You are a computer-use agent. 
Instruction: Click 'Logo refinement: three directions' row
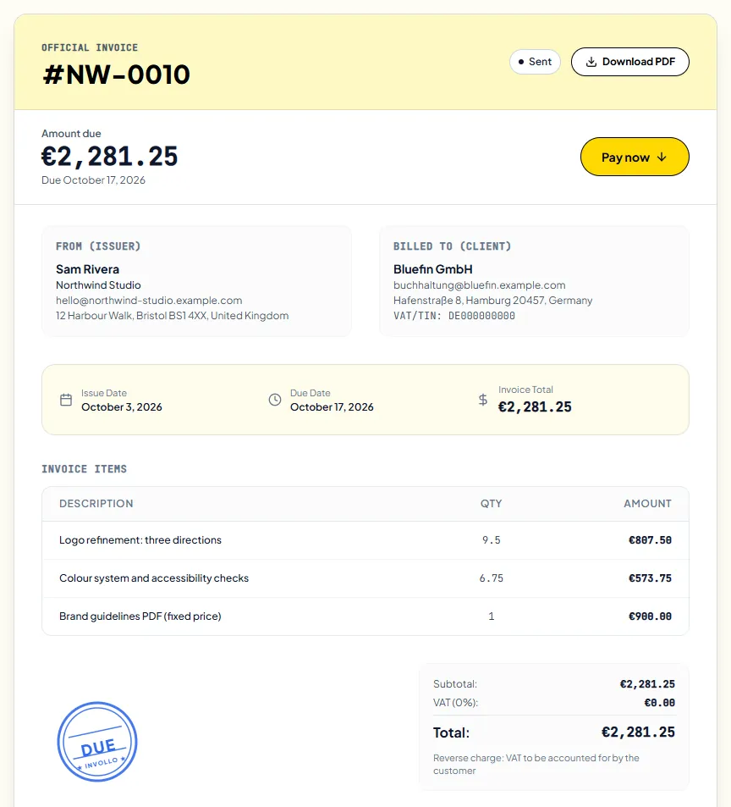(x=365, y=540)
